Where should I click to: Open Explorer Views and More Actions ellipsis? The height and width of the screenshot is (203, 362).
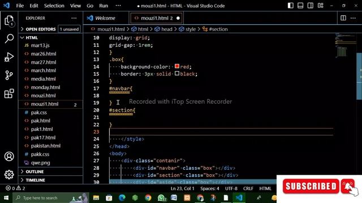(74, 18)
